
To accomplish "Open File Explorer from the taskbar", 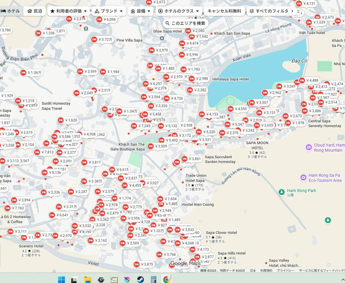I will pos(88,279).
